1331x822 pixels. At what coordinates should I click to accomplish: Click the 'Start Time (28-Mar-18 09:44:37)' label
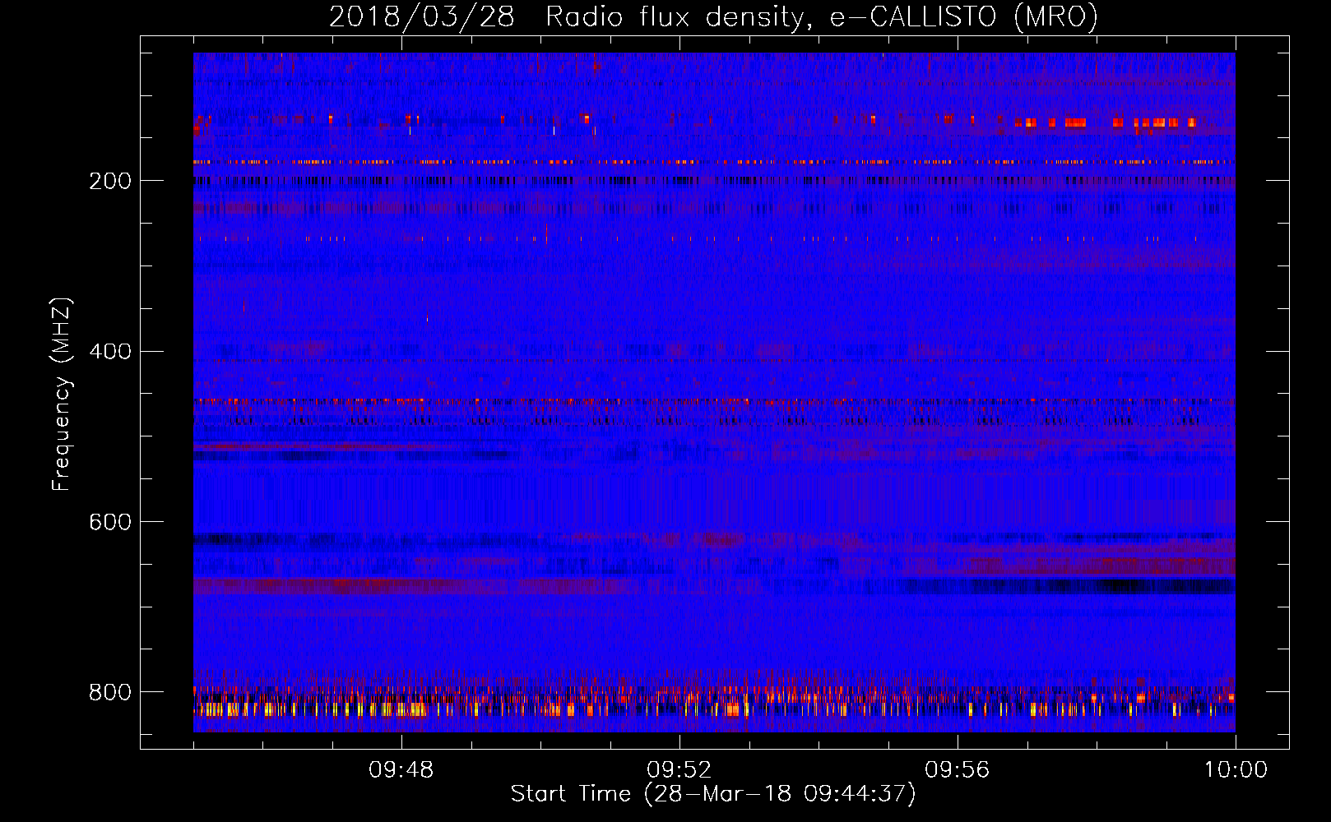(713, 794)
